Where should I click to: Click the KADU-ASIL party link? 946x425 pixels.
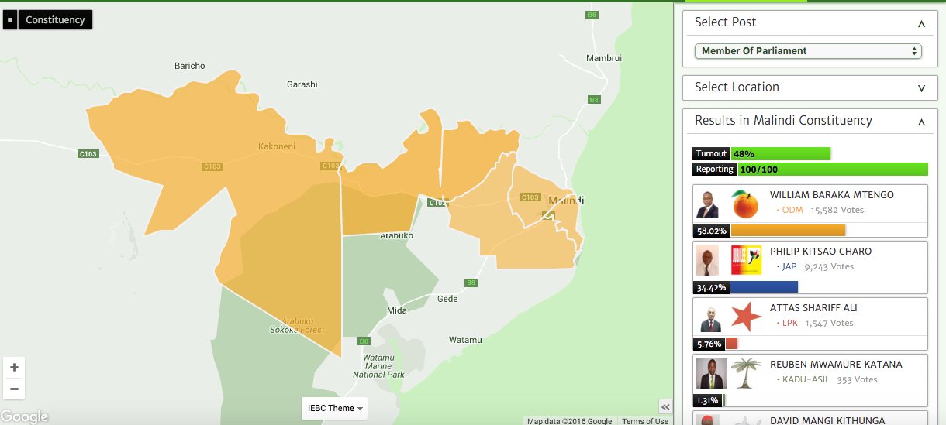pos(806,379)
